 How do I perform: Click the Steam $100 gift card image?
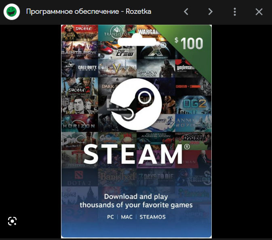tap(136, 131)
